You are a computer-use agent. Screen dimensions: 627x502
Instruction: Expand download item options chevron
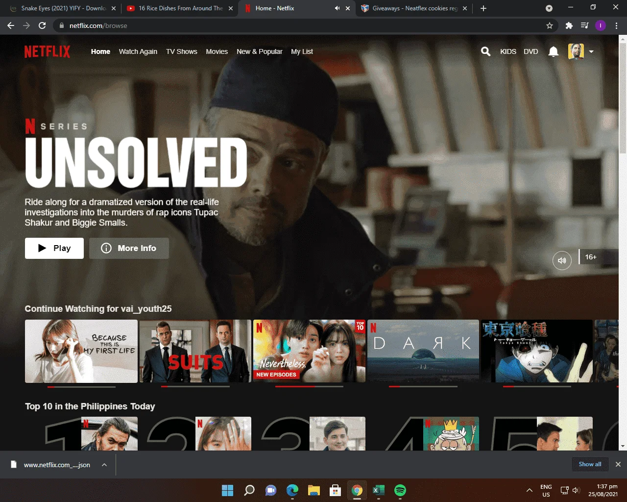(x=104, y=465)
